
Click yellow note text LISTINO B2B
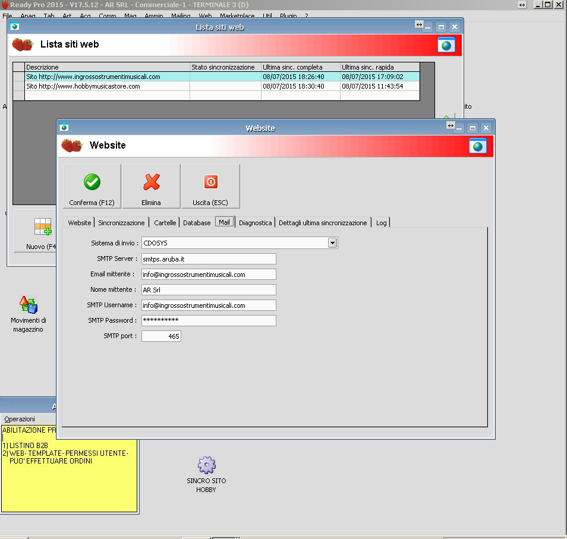[29, 445]
